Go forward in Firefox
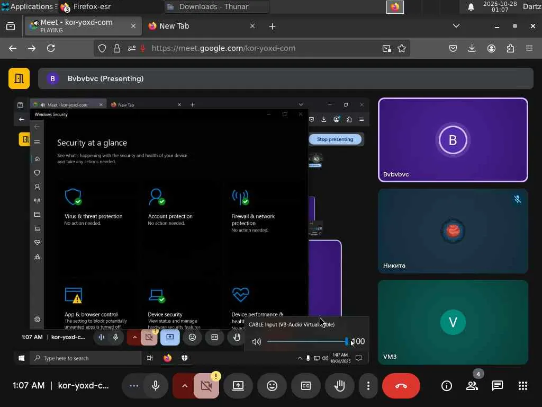The image size is (542, 407). tap(32, 48)
